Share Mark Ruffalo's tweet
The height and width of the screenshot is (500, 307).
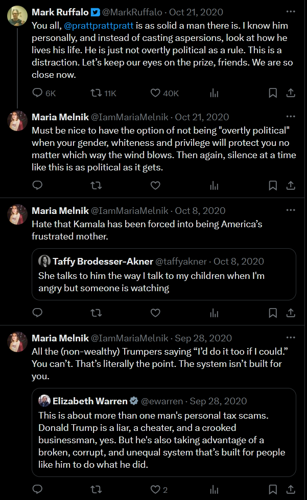[x=291, y=93]
